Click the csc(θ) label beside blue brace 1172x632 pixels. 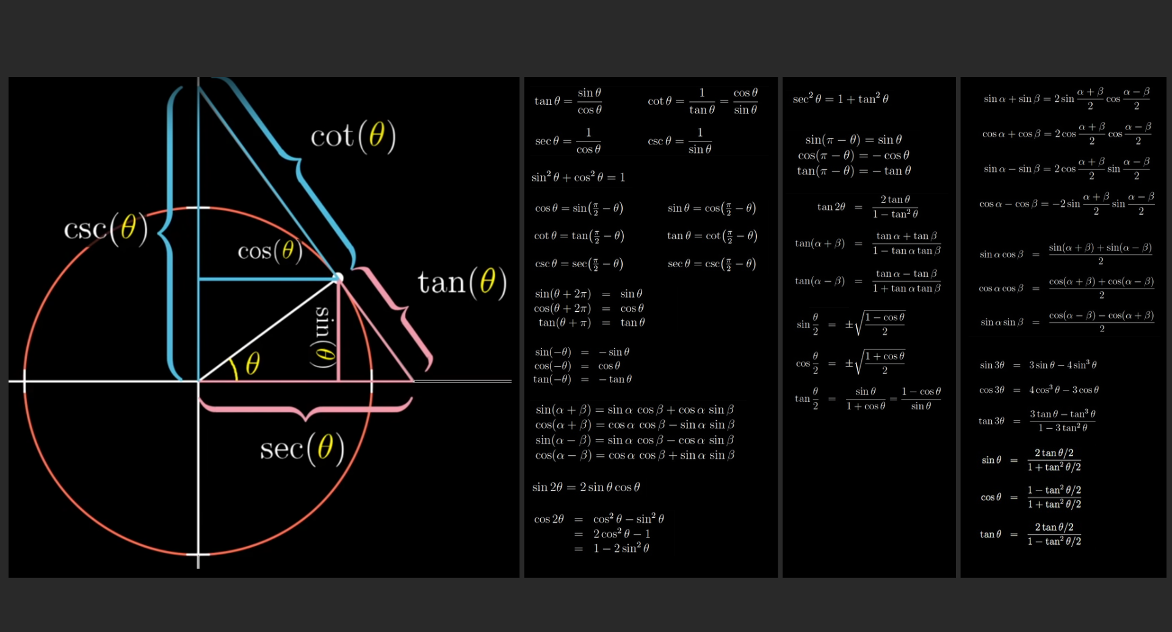pos(106,229)
